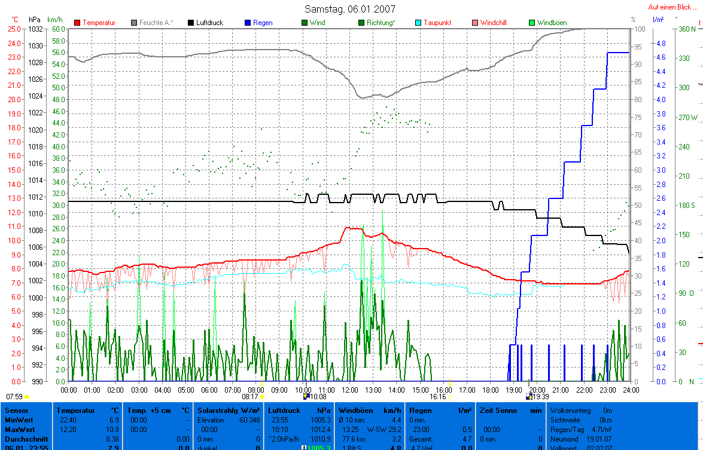Viewport: 703px width, 450px height.
Task: Click the bright green Windböen legend icon
Action: click(x=532, y=23)
